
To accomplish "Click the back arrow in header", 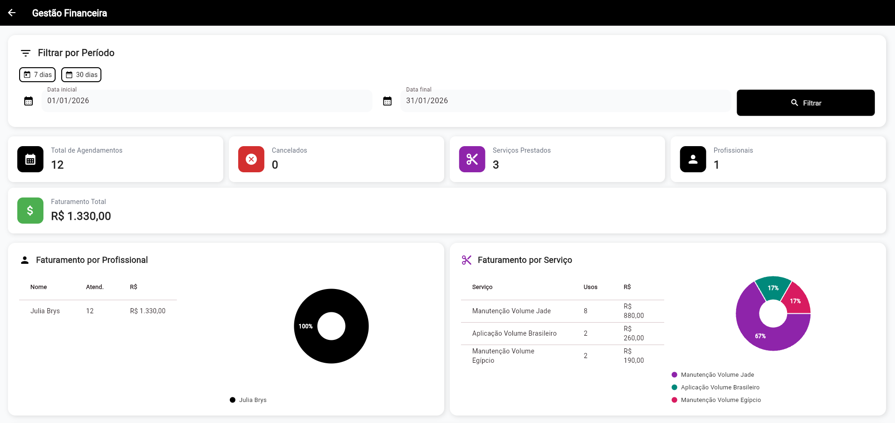I will point(12,13).
